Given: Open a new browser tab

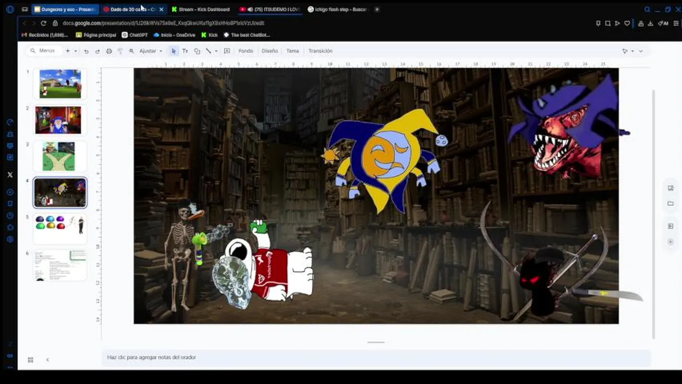Looking at the screenshot, I should coord(377,9).
